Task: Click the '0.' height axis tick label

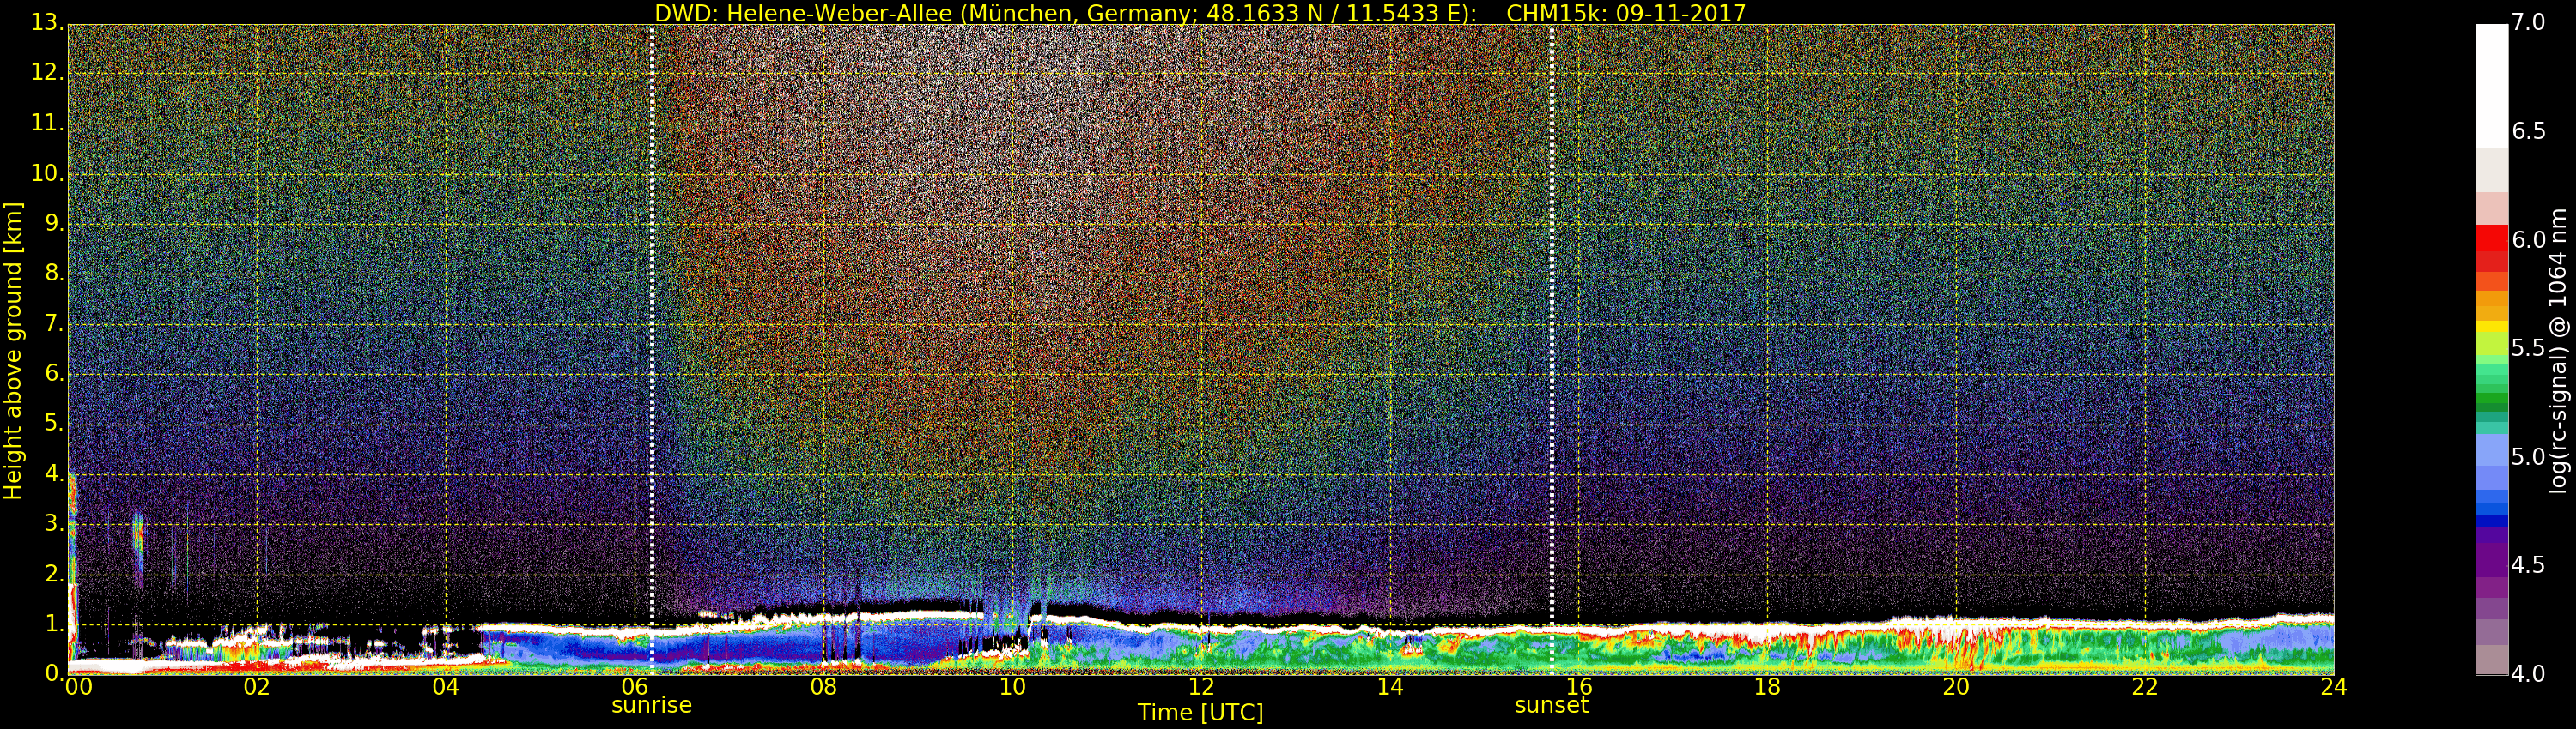Action: pyautogui.click(x=54, y=674)
